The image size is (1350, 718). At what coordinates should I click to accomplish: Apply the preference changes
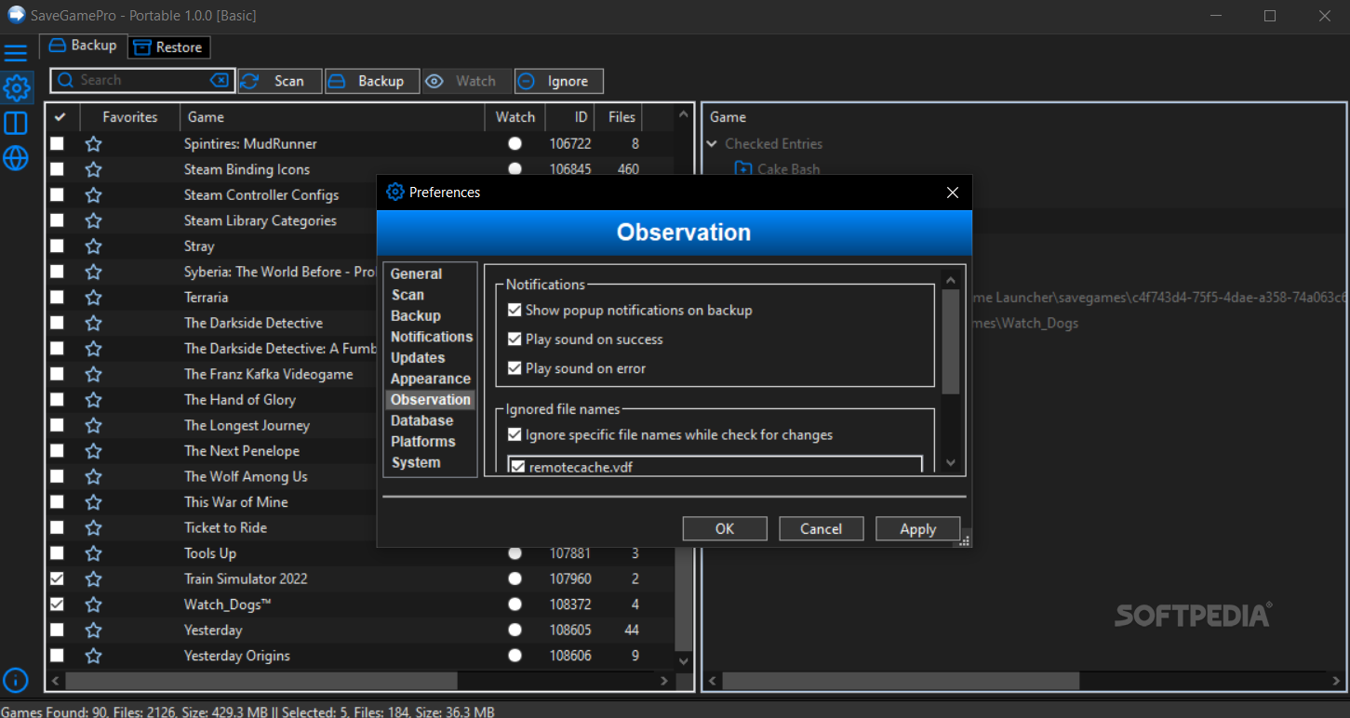[x=918, y=529]
